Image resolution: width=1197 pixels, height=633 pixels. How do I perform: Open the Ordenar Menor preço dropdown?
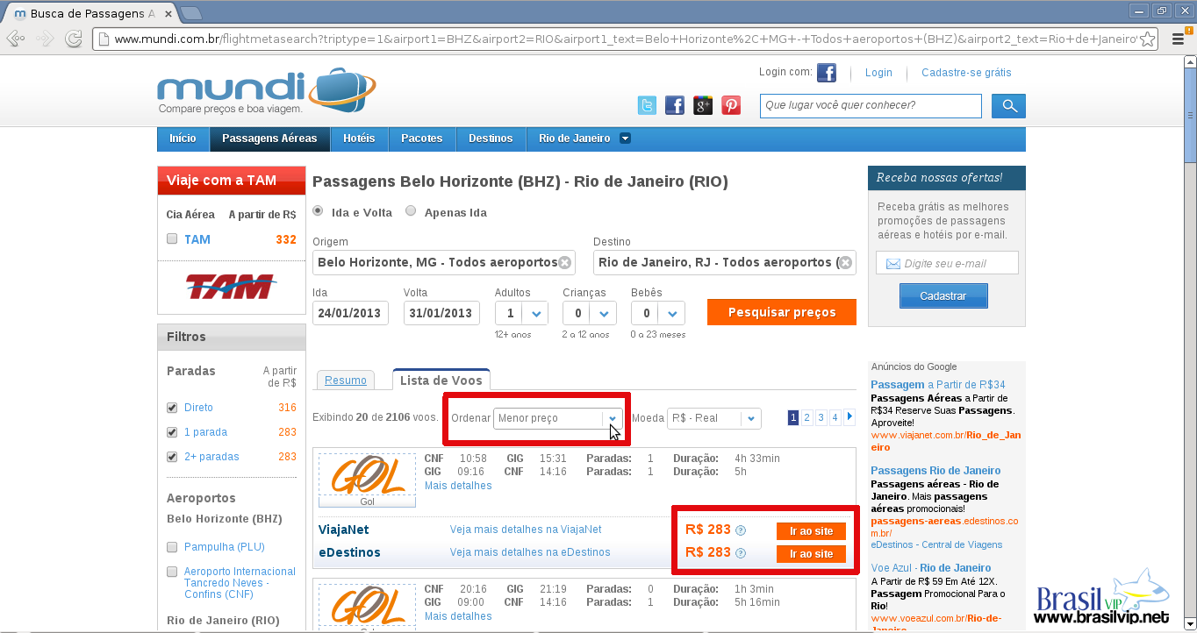[x=558, y=418]
